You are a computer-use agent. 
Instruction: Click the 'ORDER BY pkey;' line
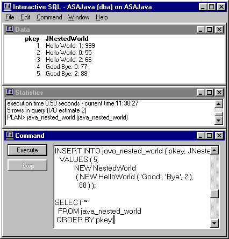(85, 220)
